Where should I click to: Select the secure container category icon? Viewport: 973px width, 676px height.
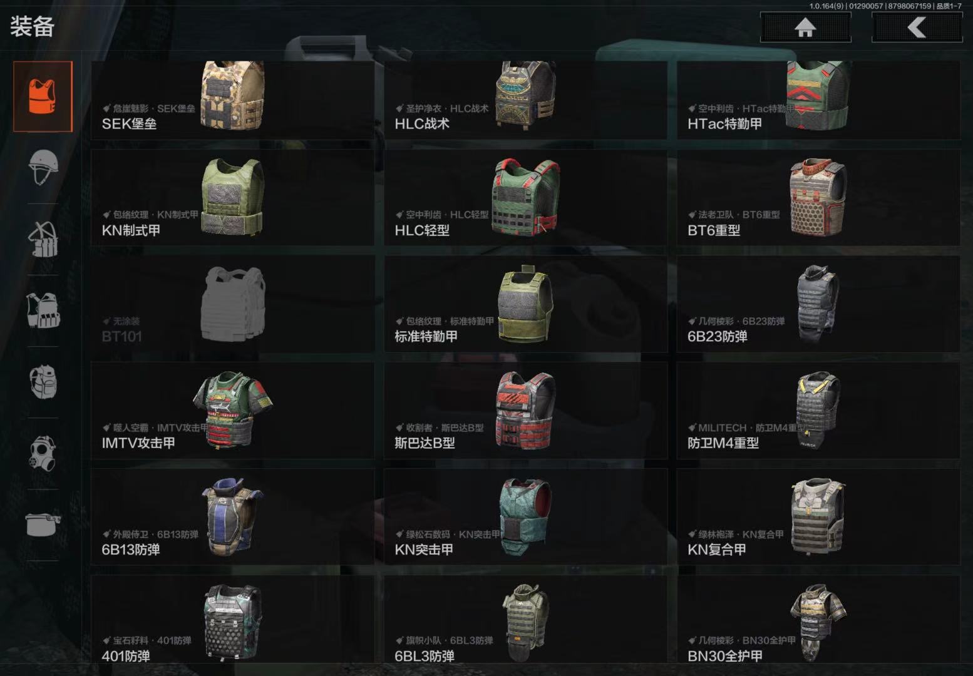coord(43,525)
